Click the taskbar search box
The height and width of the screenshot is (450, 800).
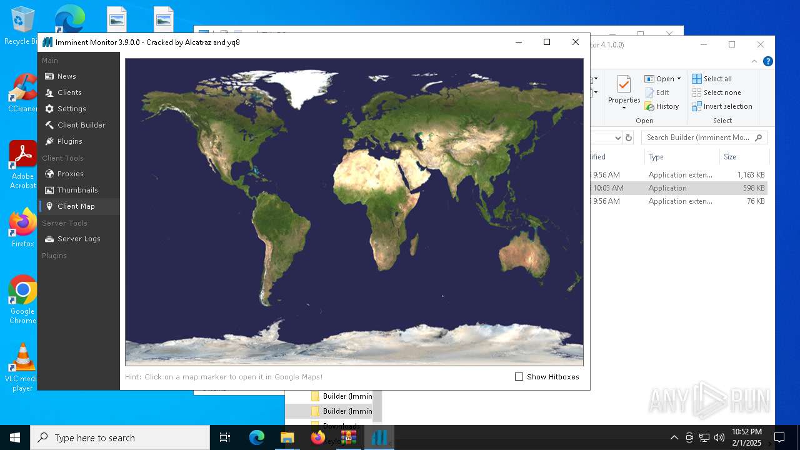120,437
